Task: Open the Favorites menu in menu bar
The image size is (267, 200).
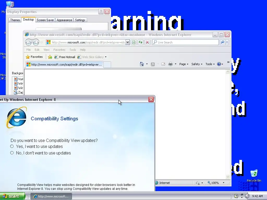Action: point(59,50)
